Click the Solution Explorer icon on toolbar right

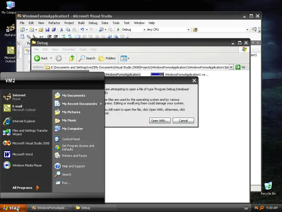coord(254,30)
